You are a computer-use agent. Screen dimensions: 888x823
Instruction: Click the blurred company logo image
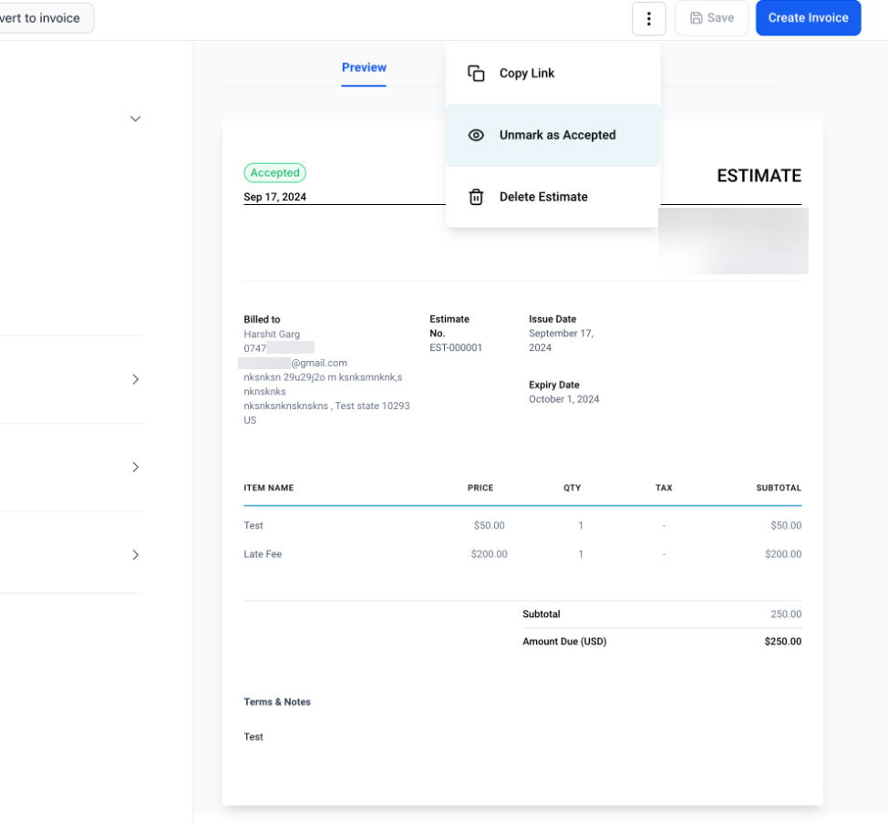[x=733, y=241]
